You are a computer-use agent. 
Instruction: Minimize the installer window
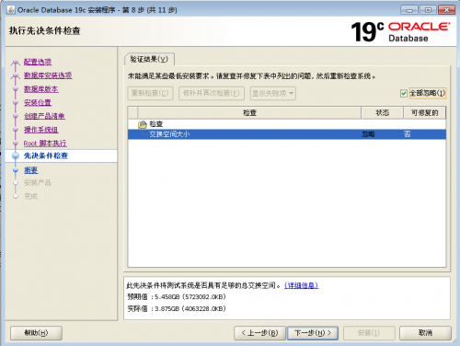point(409,10)
